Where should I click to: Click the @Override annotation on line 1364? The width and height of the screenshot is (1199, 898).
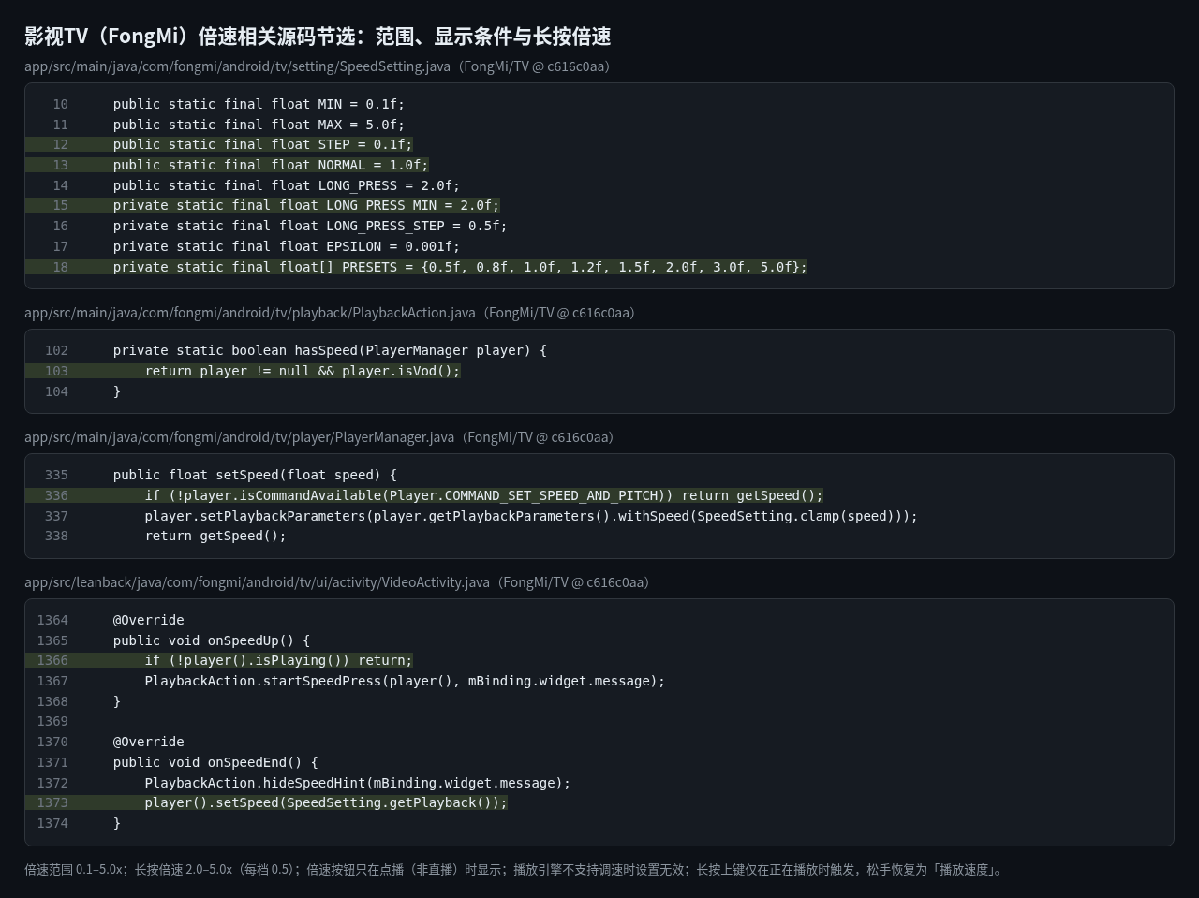tap(149, 620)
